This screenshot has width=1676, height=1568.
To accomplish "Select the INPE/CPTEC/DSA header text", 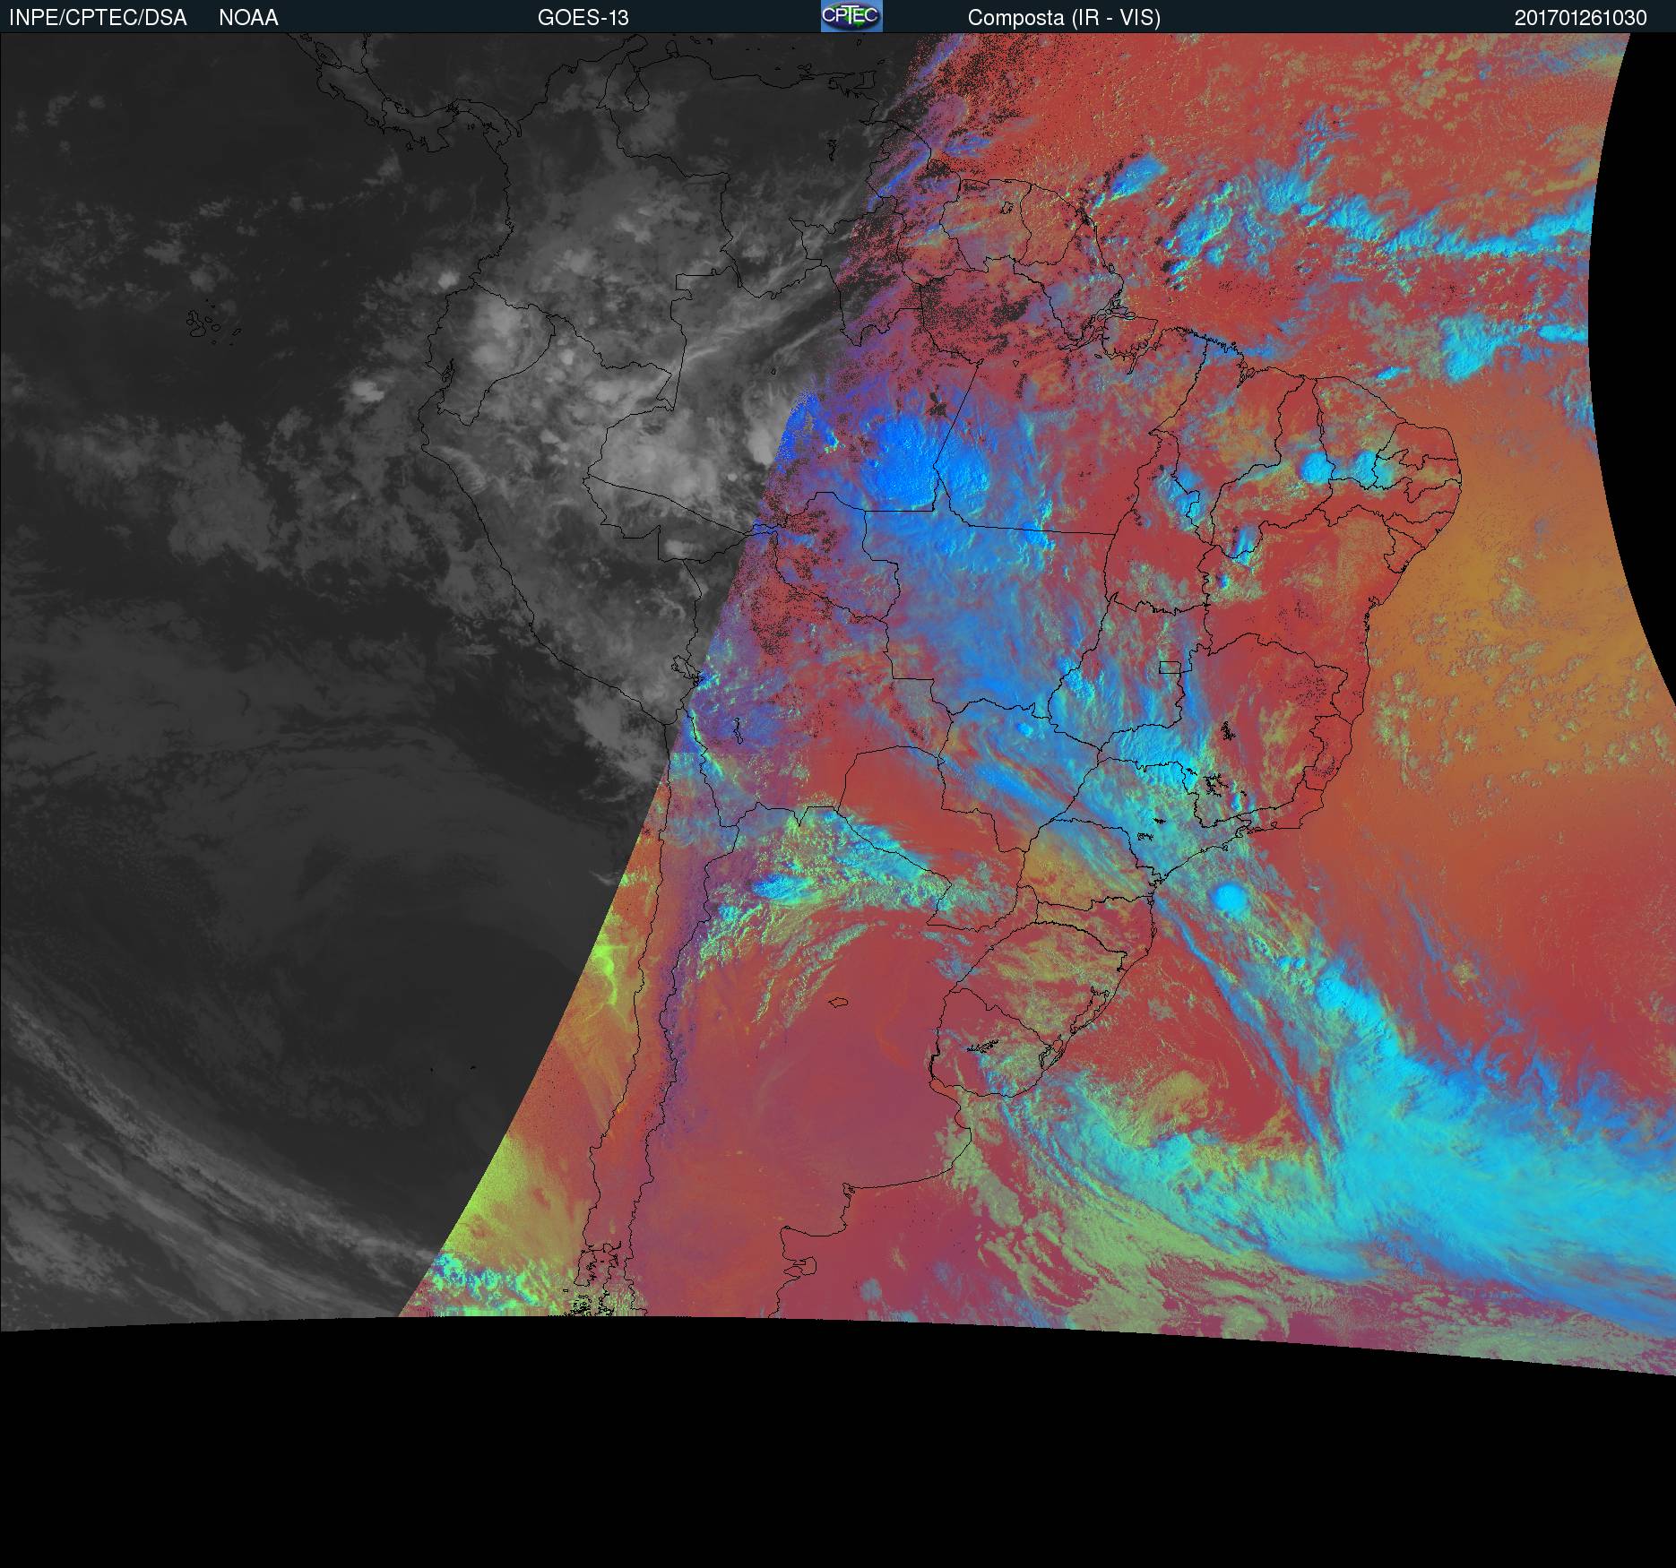I will pyautogui.click(x=98, y=18).
